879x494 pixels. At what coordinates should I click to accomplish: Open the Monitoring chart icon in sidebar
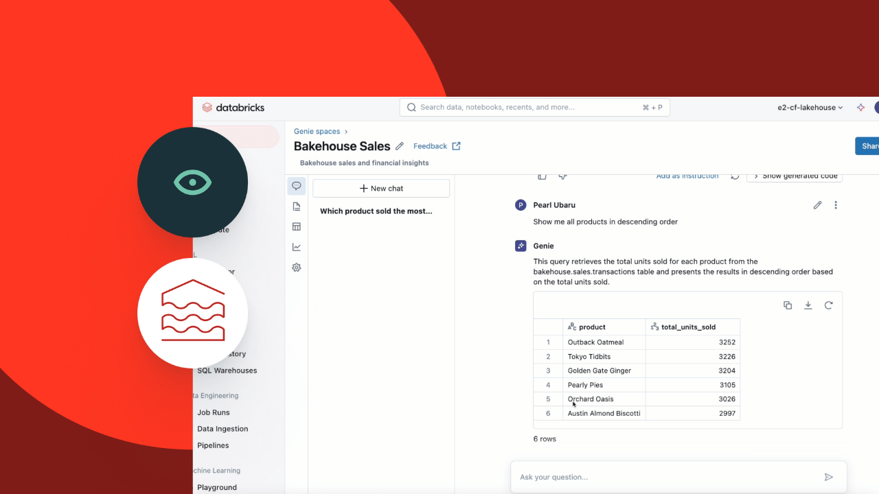pos(297,247)
